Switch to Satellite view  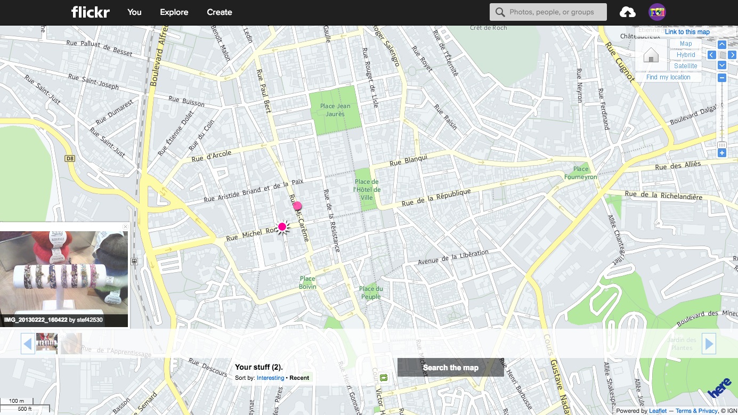click(685, 66)
